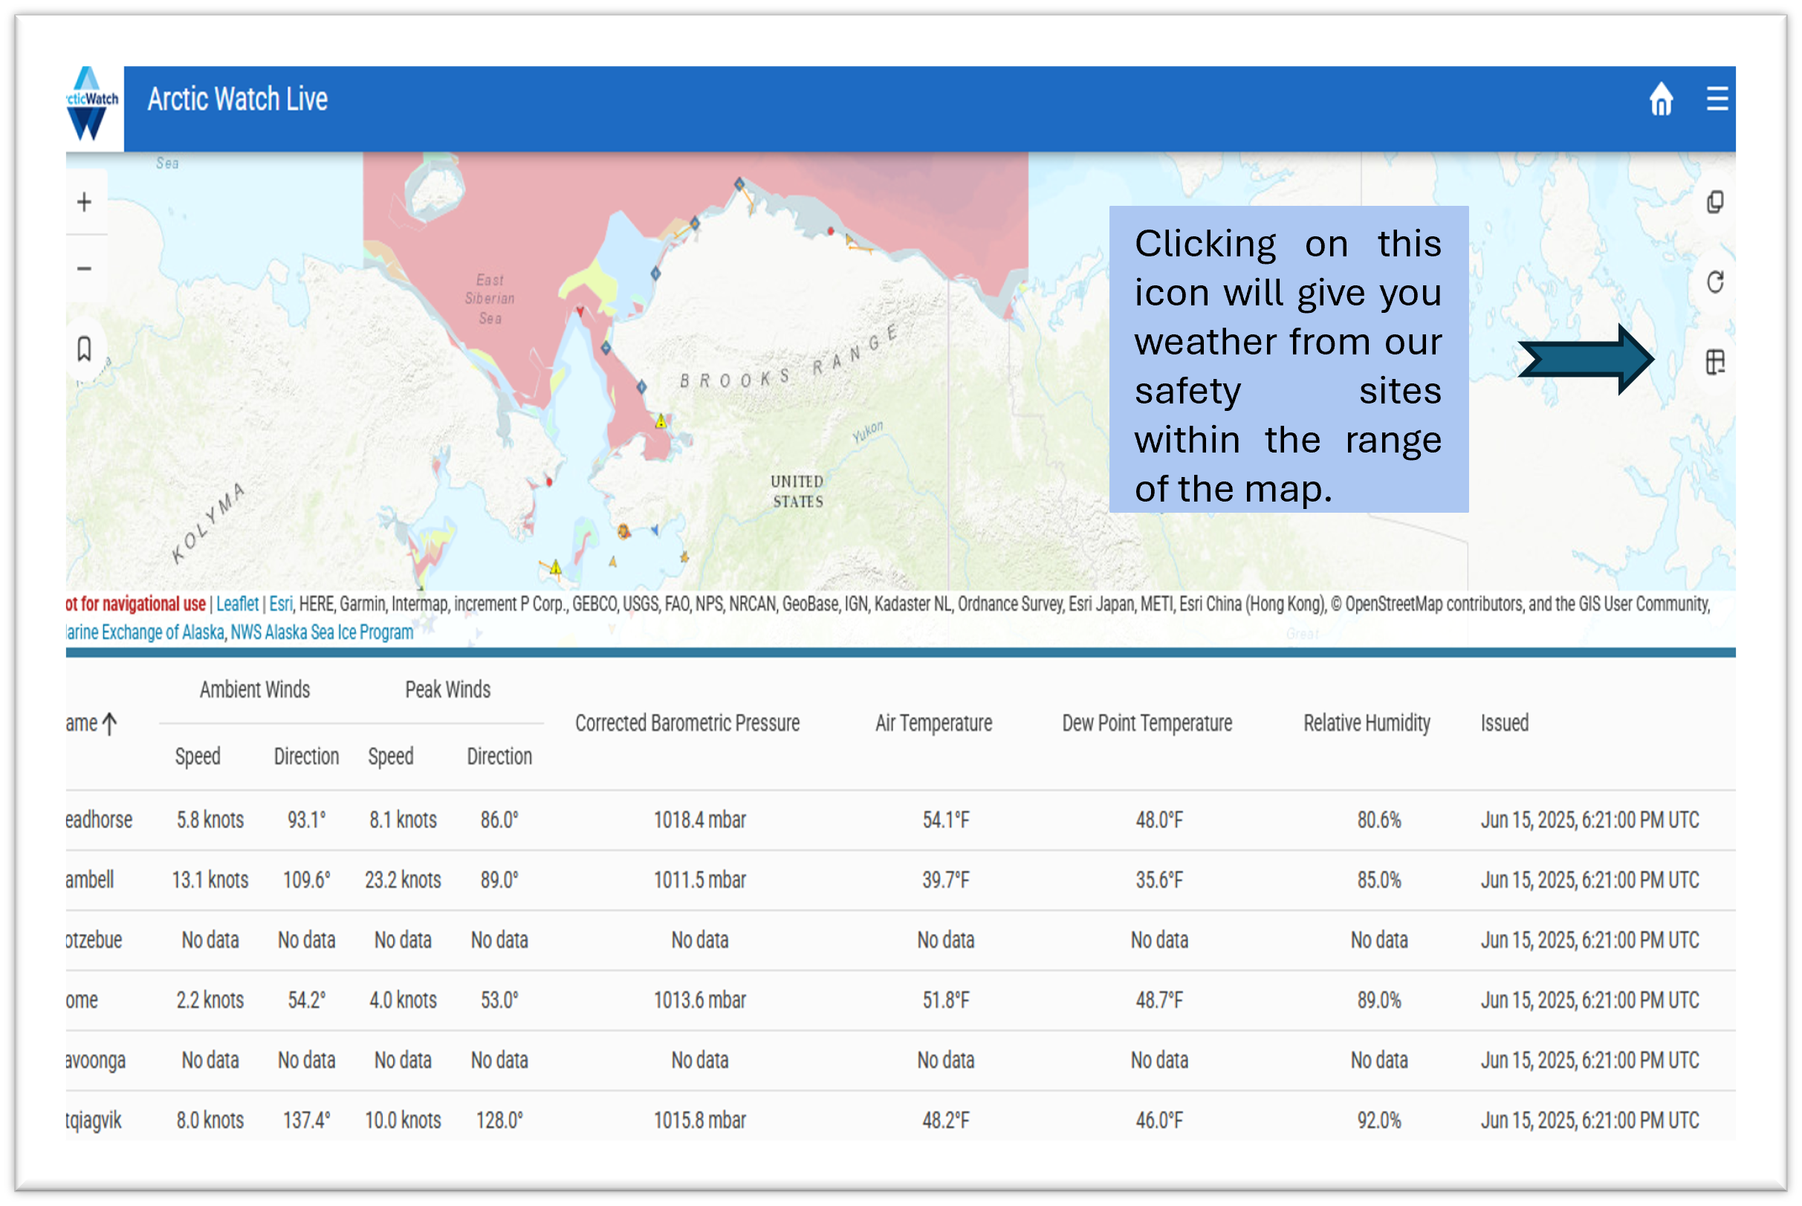
Task: Click the 137.4° direction cell
Action: point(307,1121)
